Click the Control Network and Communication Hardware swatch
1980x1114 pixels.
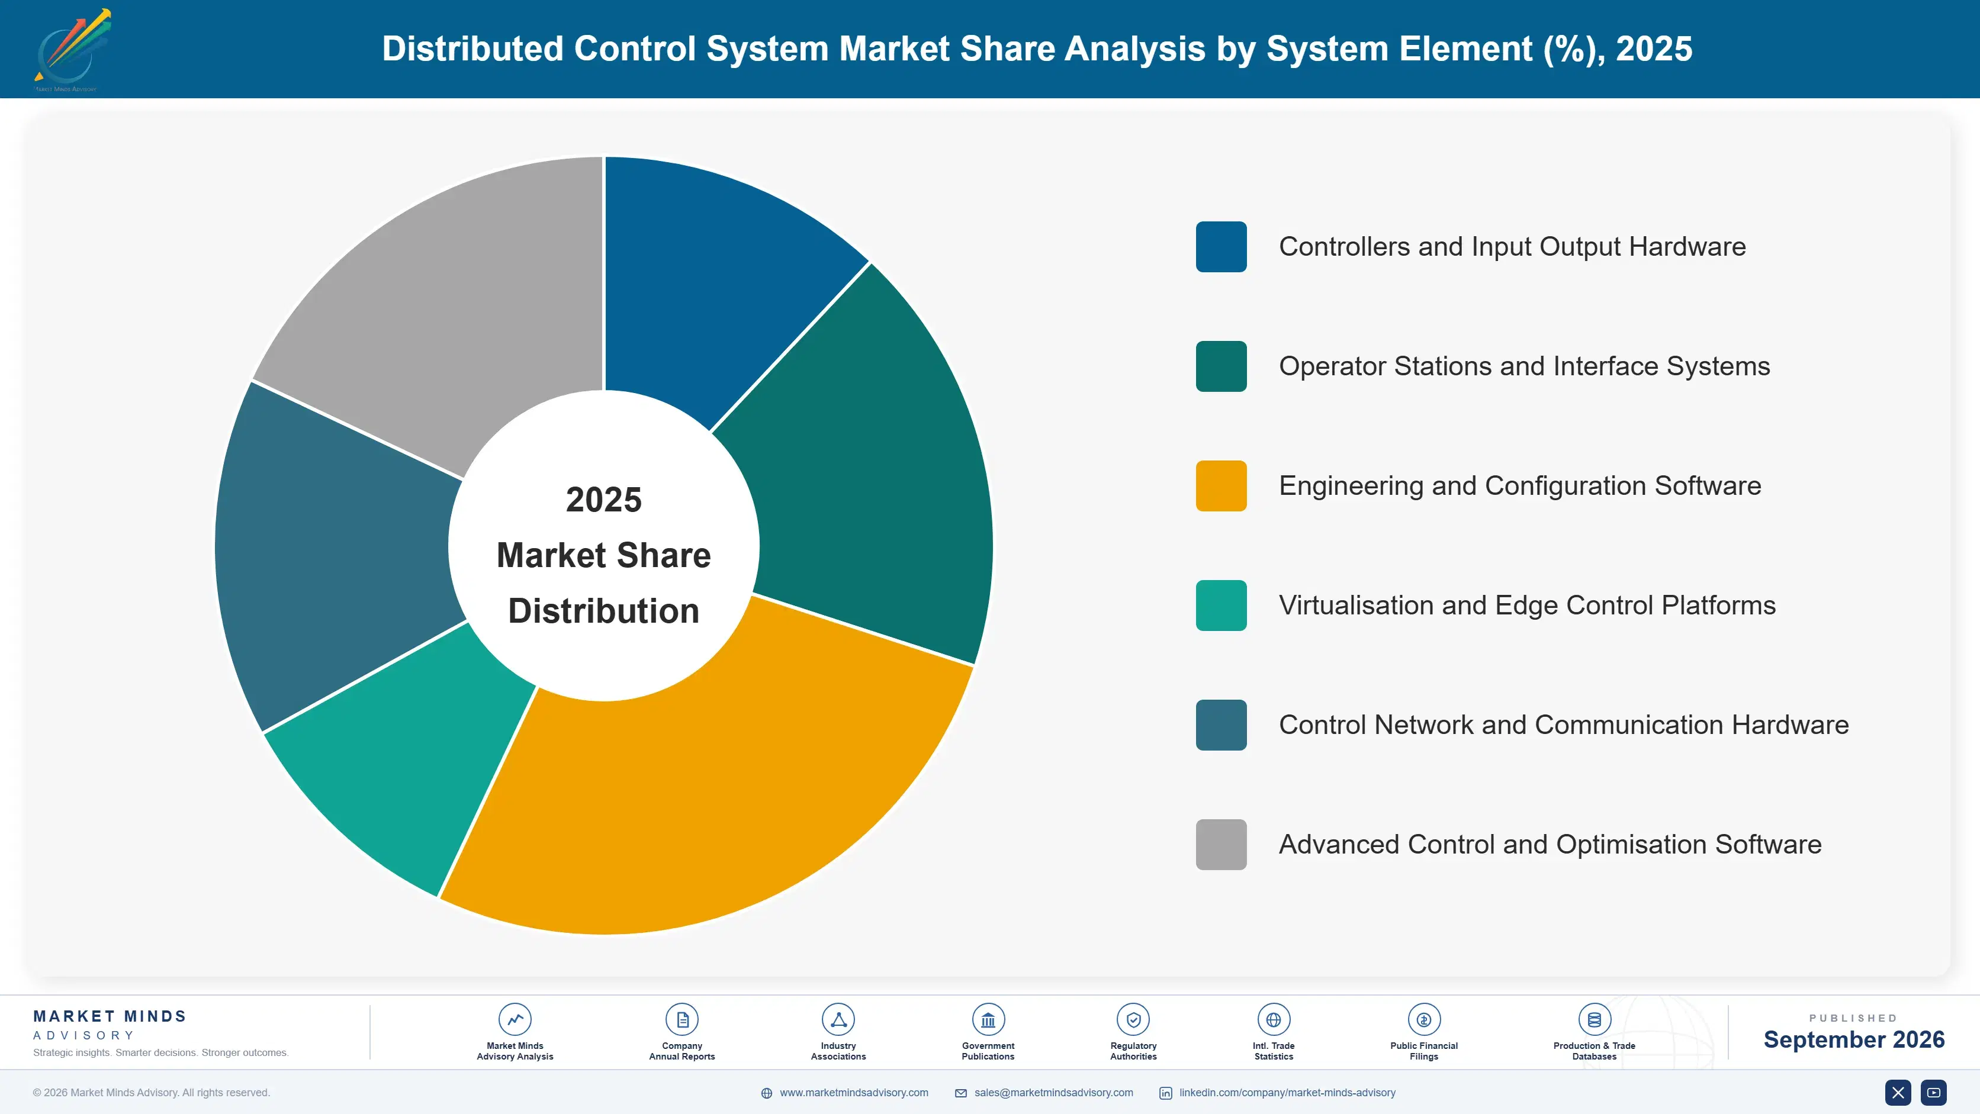coord(1220,725)
